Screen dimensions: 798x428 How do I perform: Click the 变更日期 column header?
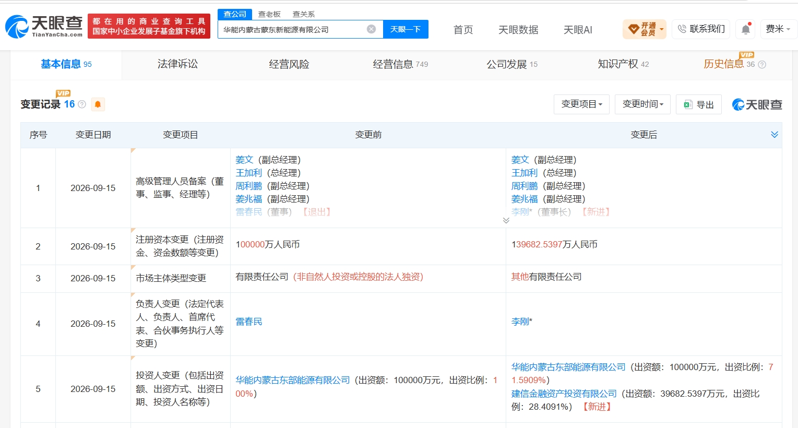click(93, 135)
